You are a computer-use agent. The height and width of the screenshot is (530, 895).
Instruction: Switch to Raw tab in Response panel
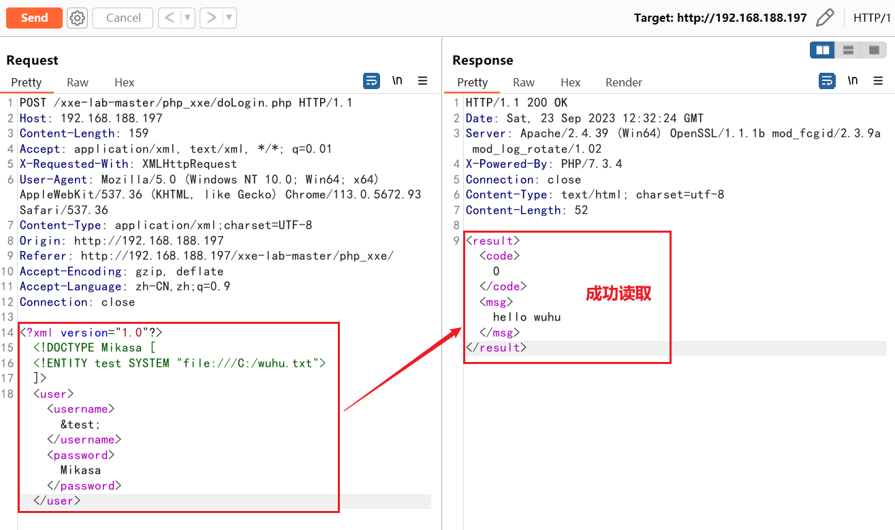[524, 82]
